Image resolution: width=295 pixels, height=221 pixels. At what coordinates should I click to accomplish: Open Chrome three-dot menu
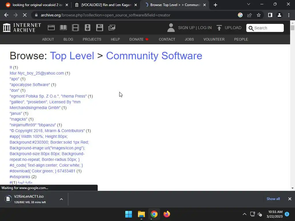point(289,15)
